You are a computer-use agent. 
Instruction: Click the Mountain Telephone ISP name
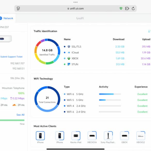pos(13,88)
